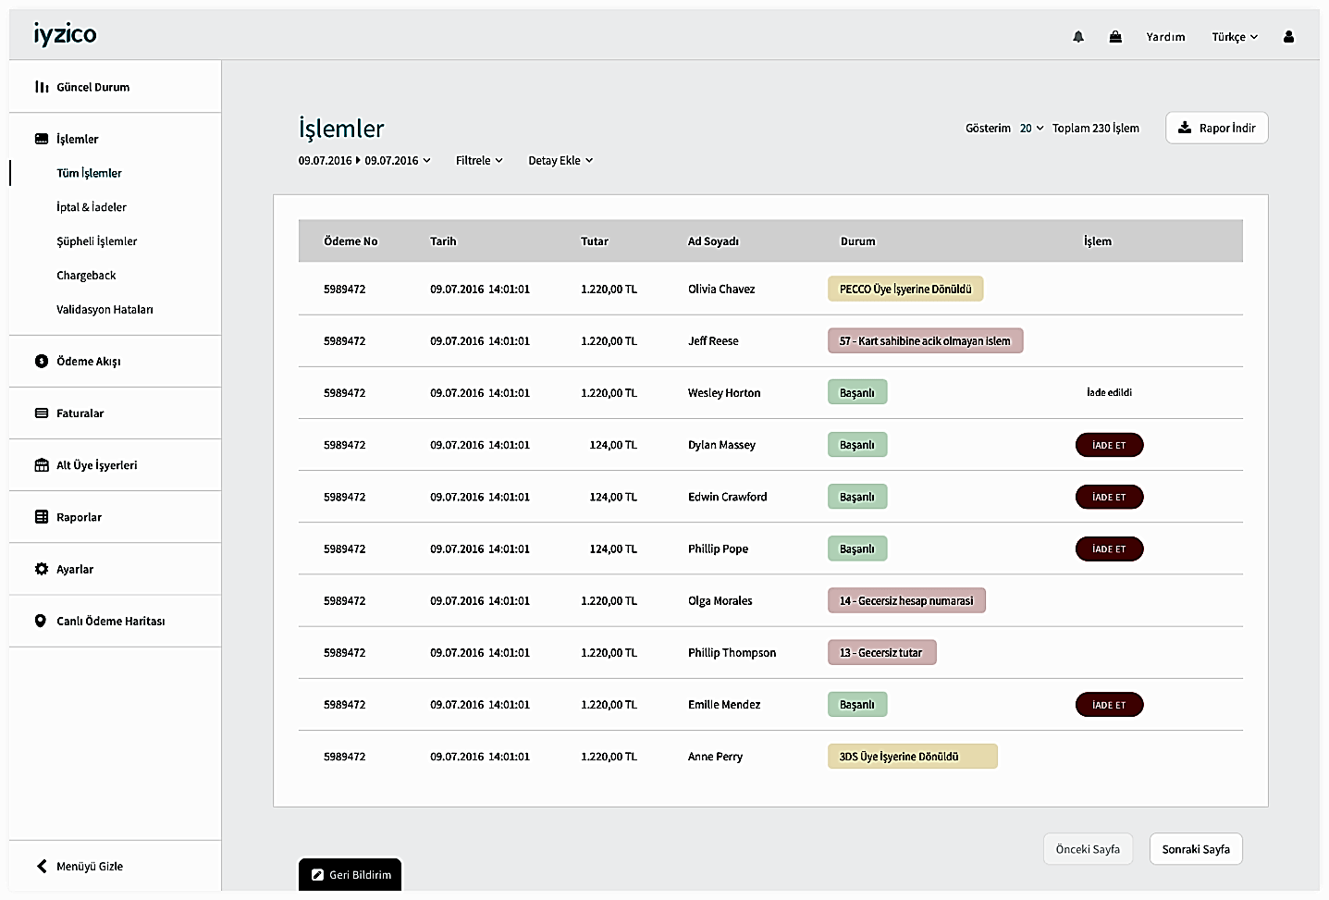
Task: Click İADE ET for Phillip Pope
Action: point(1109,549)
